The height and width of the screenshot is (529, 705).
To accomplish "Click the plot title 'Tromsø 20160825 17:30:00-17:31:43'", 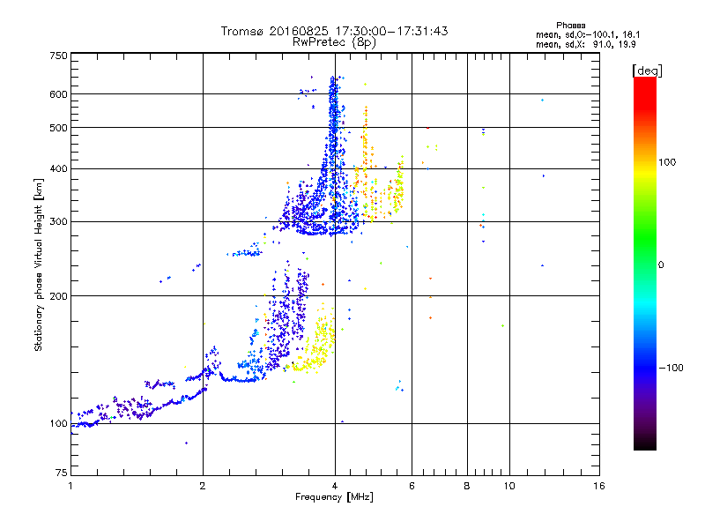I will 334,31.
